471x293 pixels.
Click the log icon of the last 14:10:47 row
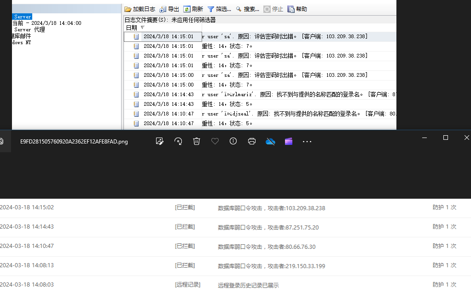pyautogui.click(x=136, y=123)
